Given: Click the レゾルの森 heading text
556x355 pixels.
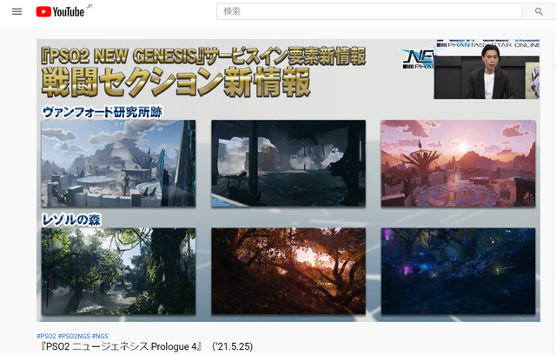Looking at the screenshot, I should click(x=71, y=220).
